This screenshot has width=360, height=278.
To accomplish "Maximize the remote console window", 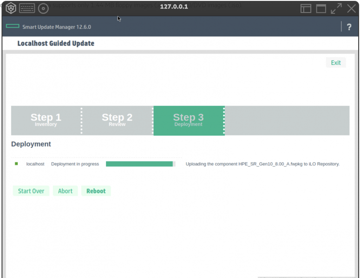I will tap(321, 9).
